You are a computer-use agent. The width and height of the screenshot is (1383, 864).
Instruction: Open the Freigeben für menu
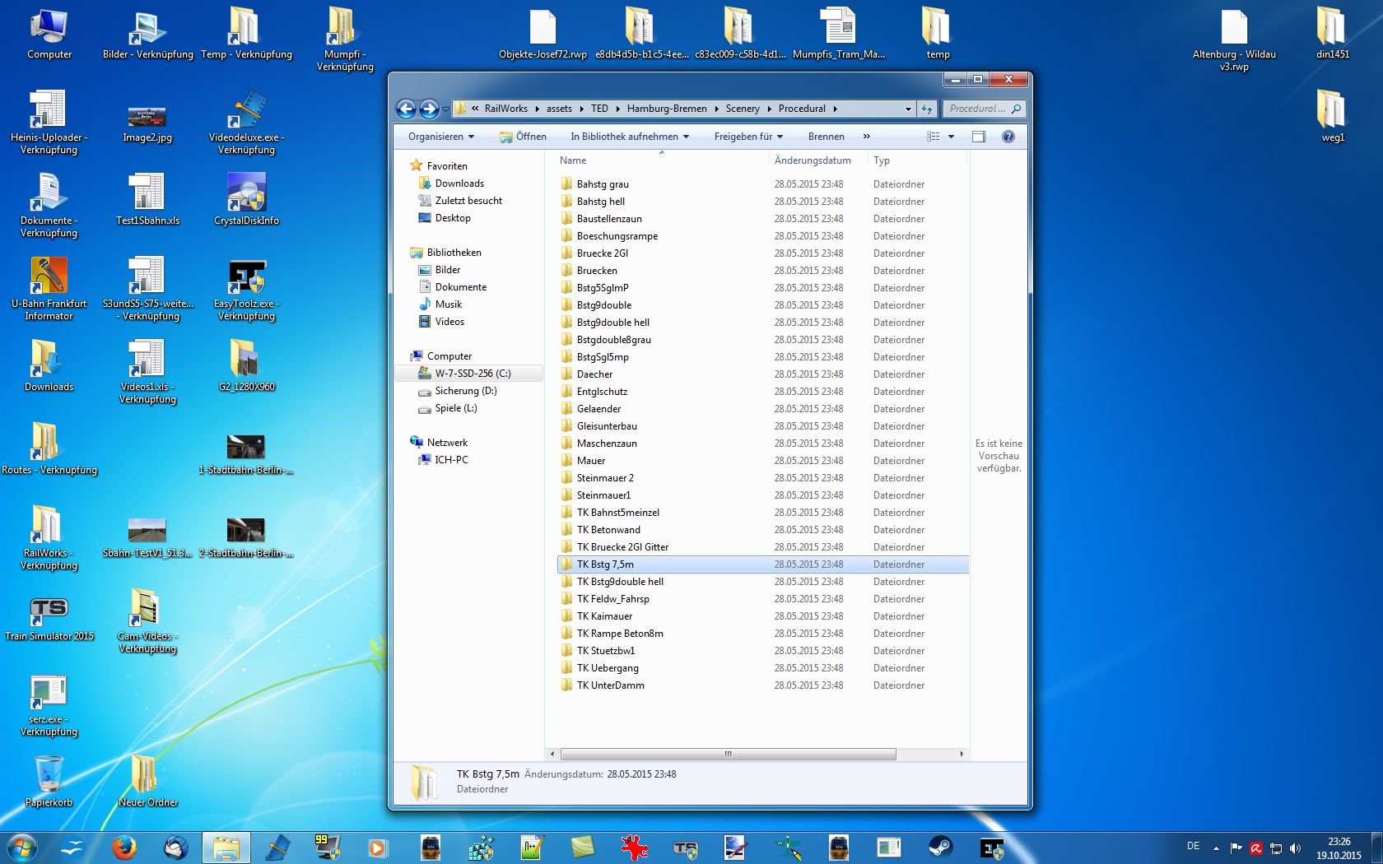tap(748, 137)
